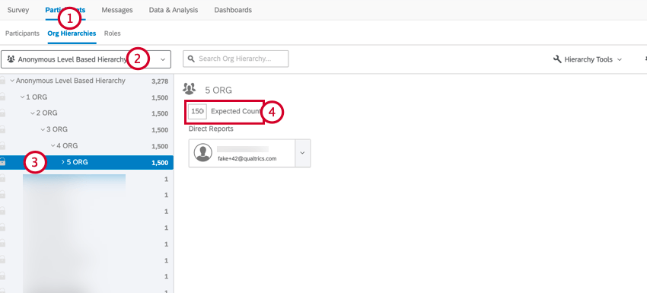Open the Anonymous Level Based Hierarchy dropdown

[x=86, y=59]
